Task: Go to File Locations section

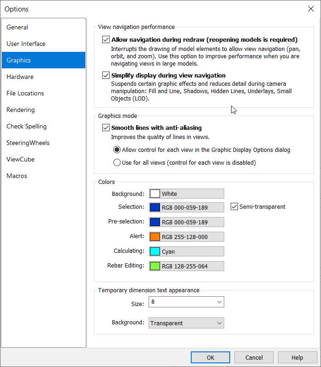Action: tap(44, 93)
